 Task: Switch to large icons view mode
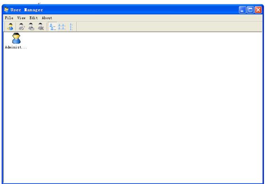pyautogui.click(x=53, y=27)
